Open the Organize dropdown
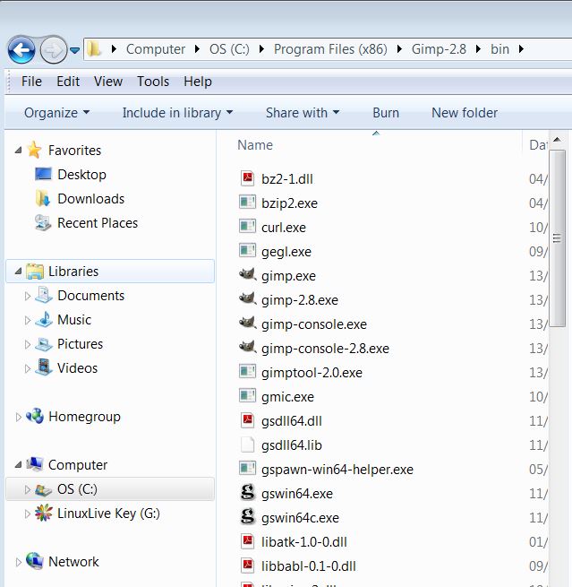 (56, 113)
